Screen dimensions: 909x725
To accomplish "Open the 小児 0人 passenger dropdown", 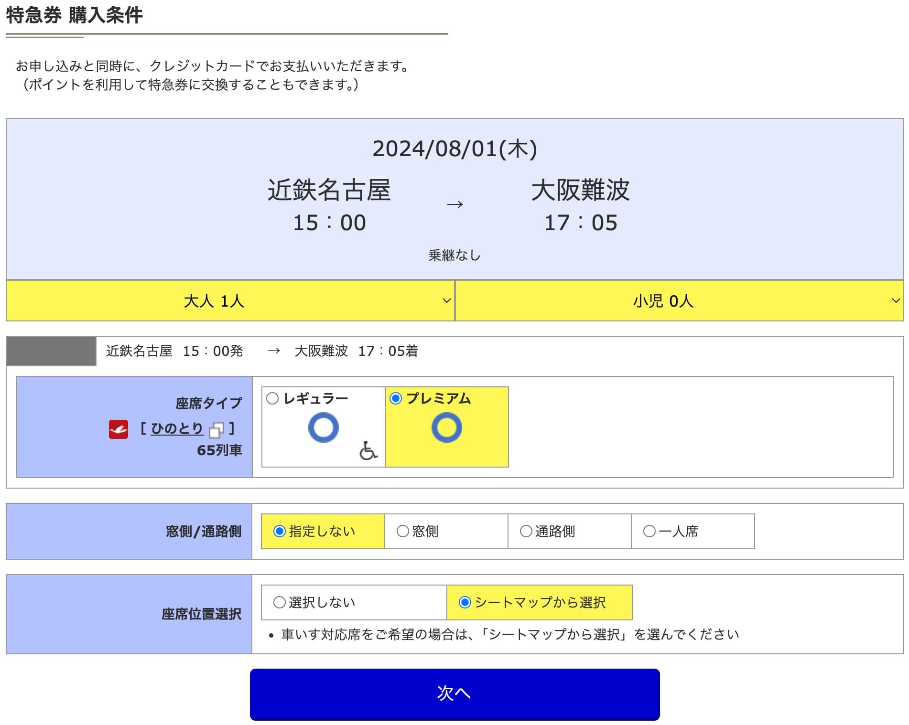I will (x=680, y=300).
